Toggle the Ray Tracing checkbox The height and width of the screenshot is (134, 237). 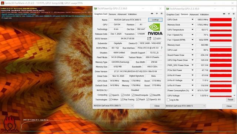tap(122, 100)
